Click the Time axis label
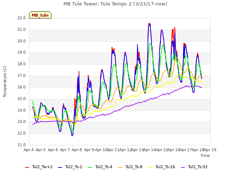The image size is (232, 174). click(205, 156)
